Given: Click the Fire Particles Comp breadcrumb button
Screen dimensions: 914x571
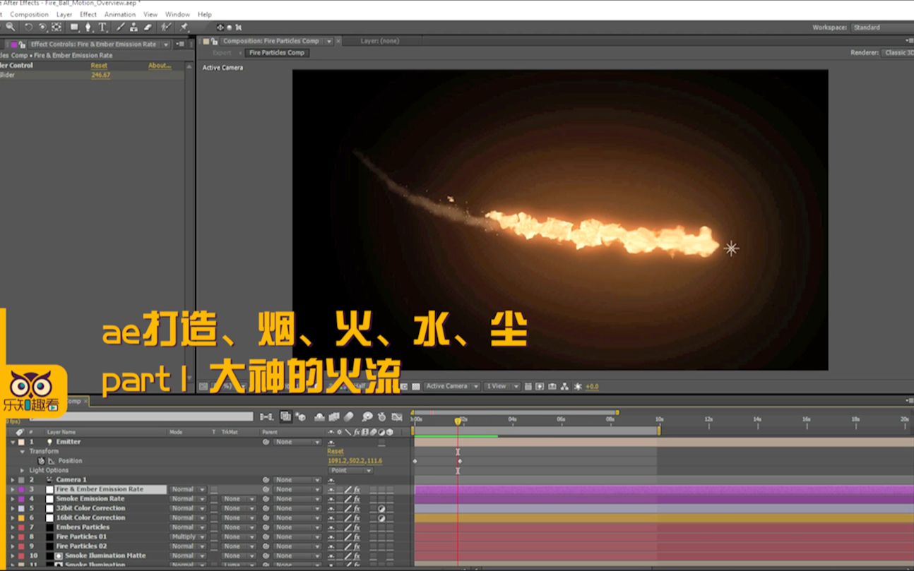Looking at the screenshot, I should pos(277,53).
